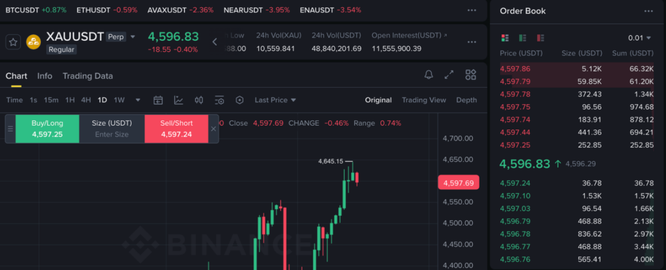Expand the XAUUSDT pair selector arrow

point(133,36)
